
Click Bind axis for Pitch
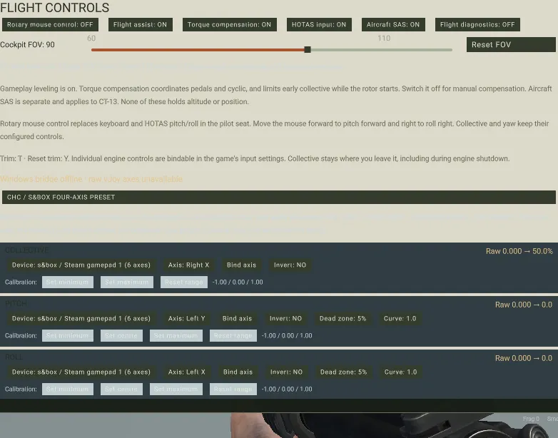pyautogui.click(x=238, y=318)
